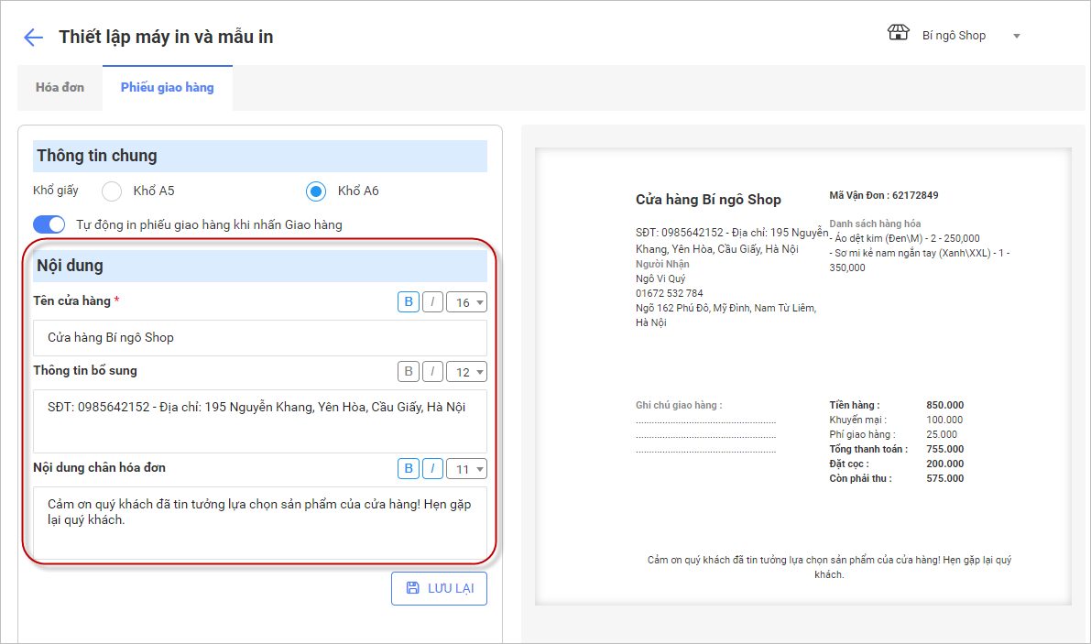This screenshot has height=644, width=1091.
Task: Edit the Nội dung chân hóa đơn text area
Action: pos(260,523)
